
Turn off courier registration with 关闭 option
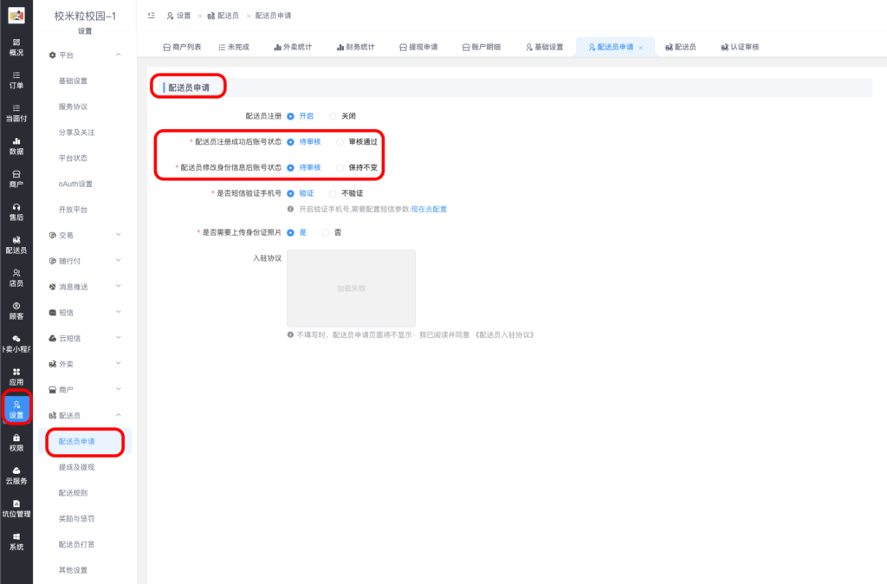tap(341, 115)
